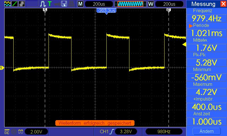Click the W window timebase icon

(x=151, y=4)
